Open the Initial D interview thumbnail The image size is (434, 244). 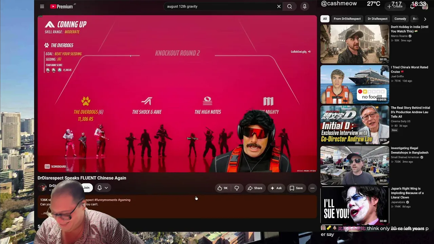[355, 125]
